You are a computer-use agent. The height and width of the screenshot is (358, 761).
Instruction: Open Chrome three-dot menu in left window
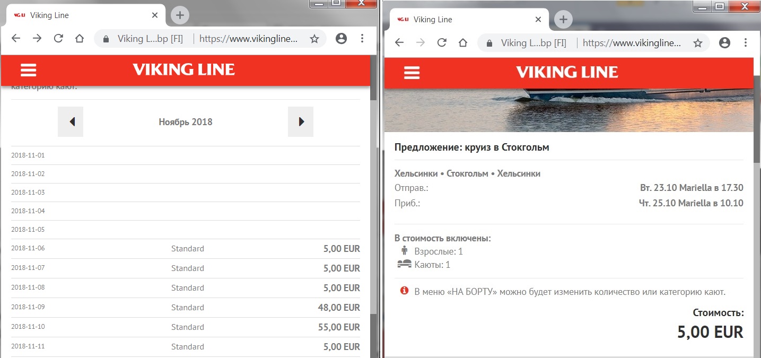(x=362, y=38)
